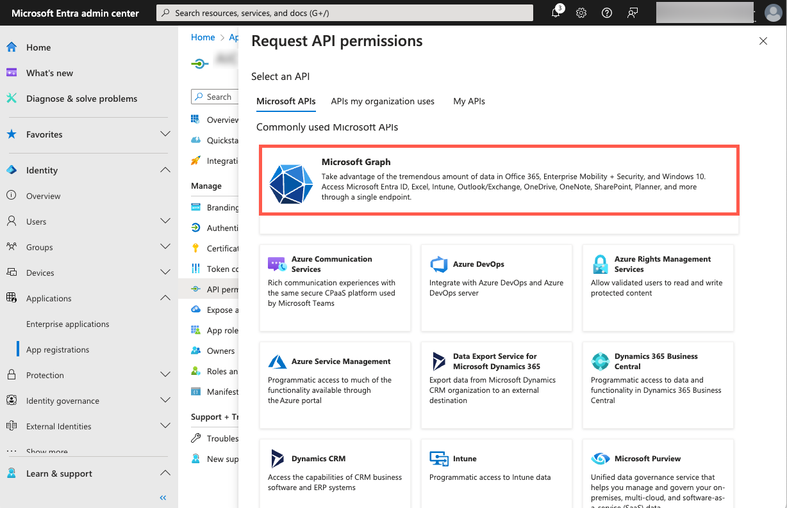Click the Azure DevOps icon
The image size is (787, 508).
tap(439, 264)
